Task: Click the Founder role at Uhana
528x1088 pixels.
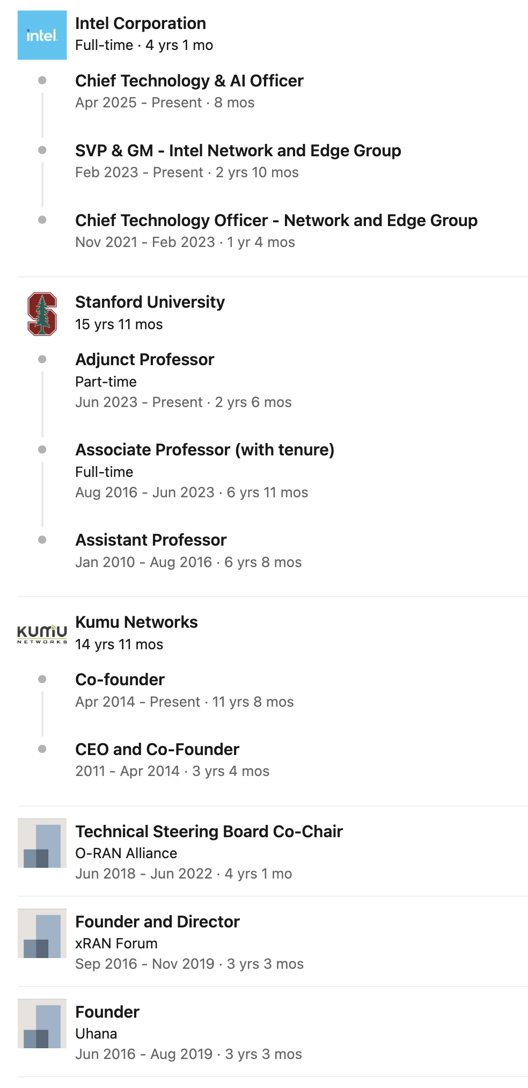Action: [107, 1012]
